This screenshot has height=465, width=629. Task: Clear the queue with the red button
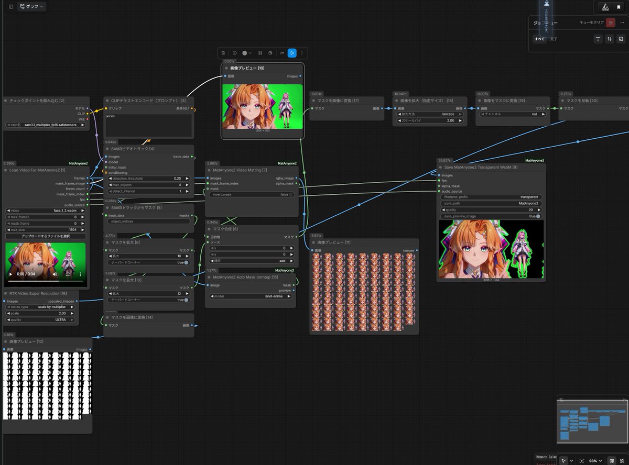[x=611, y=23]
